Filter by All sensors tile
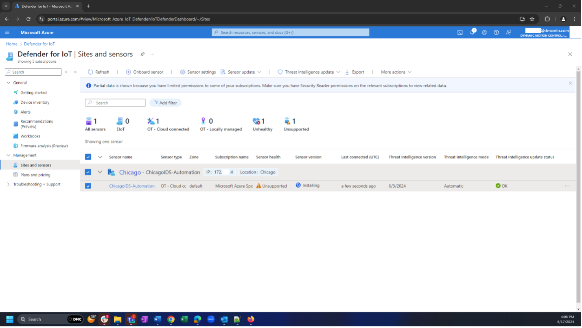 point(95,124)
